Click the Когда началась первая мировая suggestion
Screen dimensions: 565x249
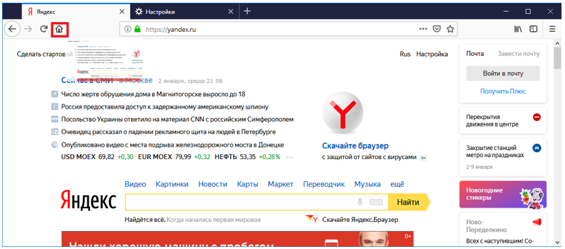(214, 219)
